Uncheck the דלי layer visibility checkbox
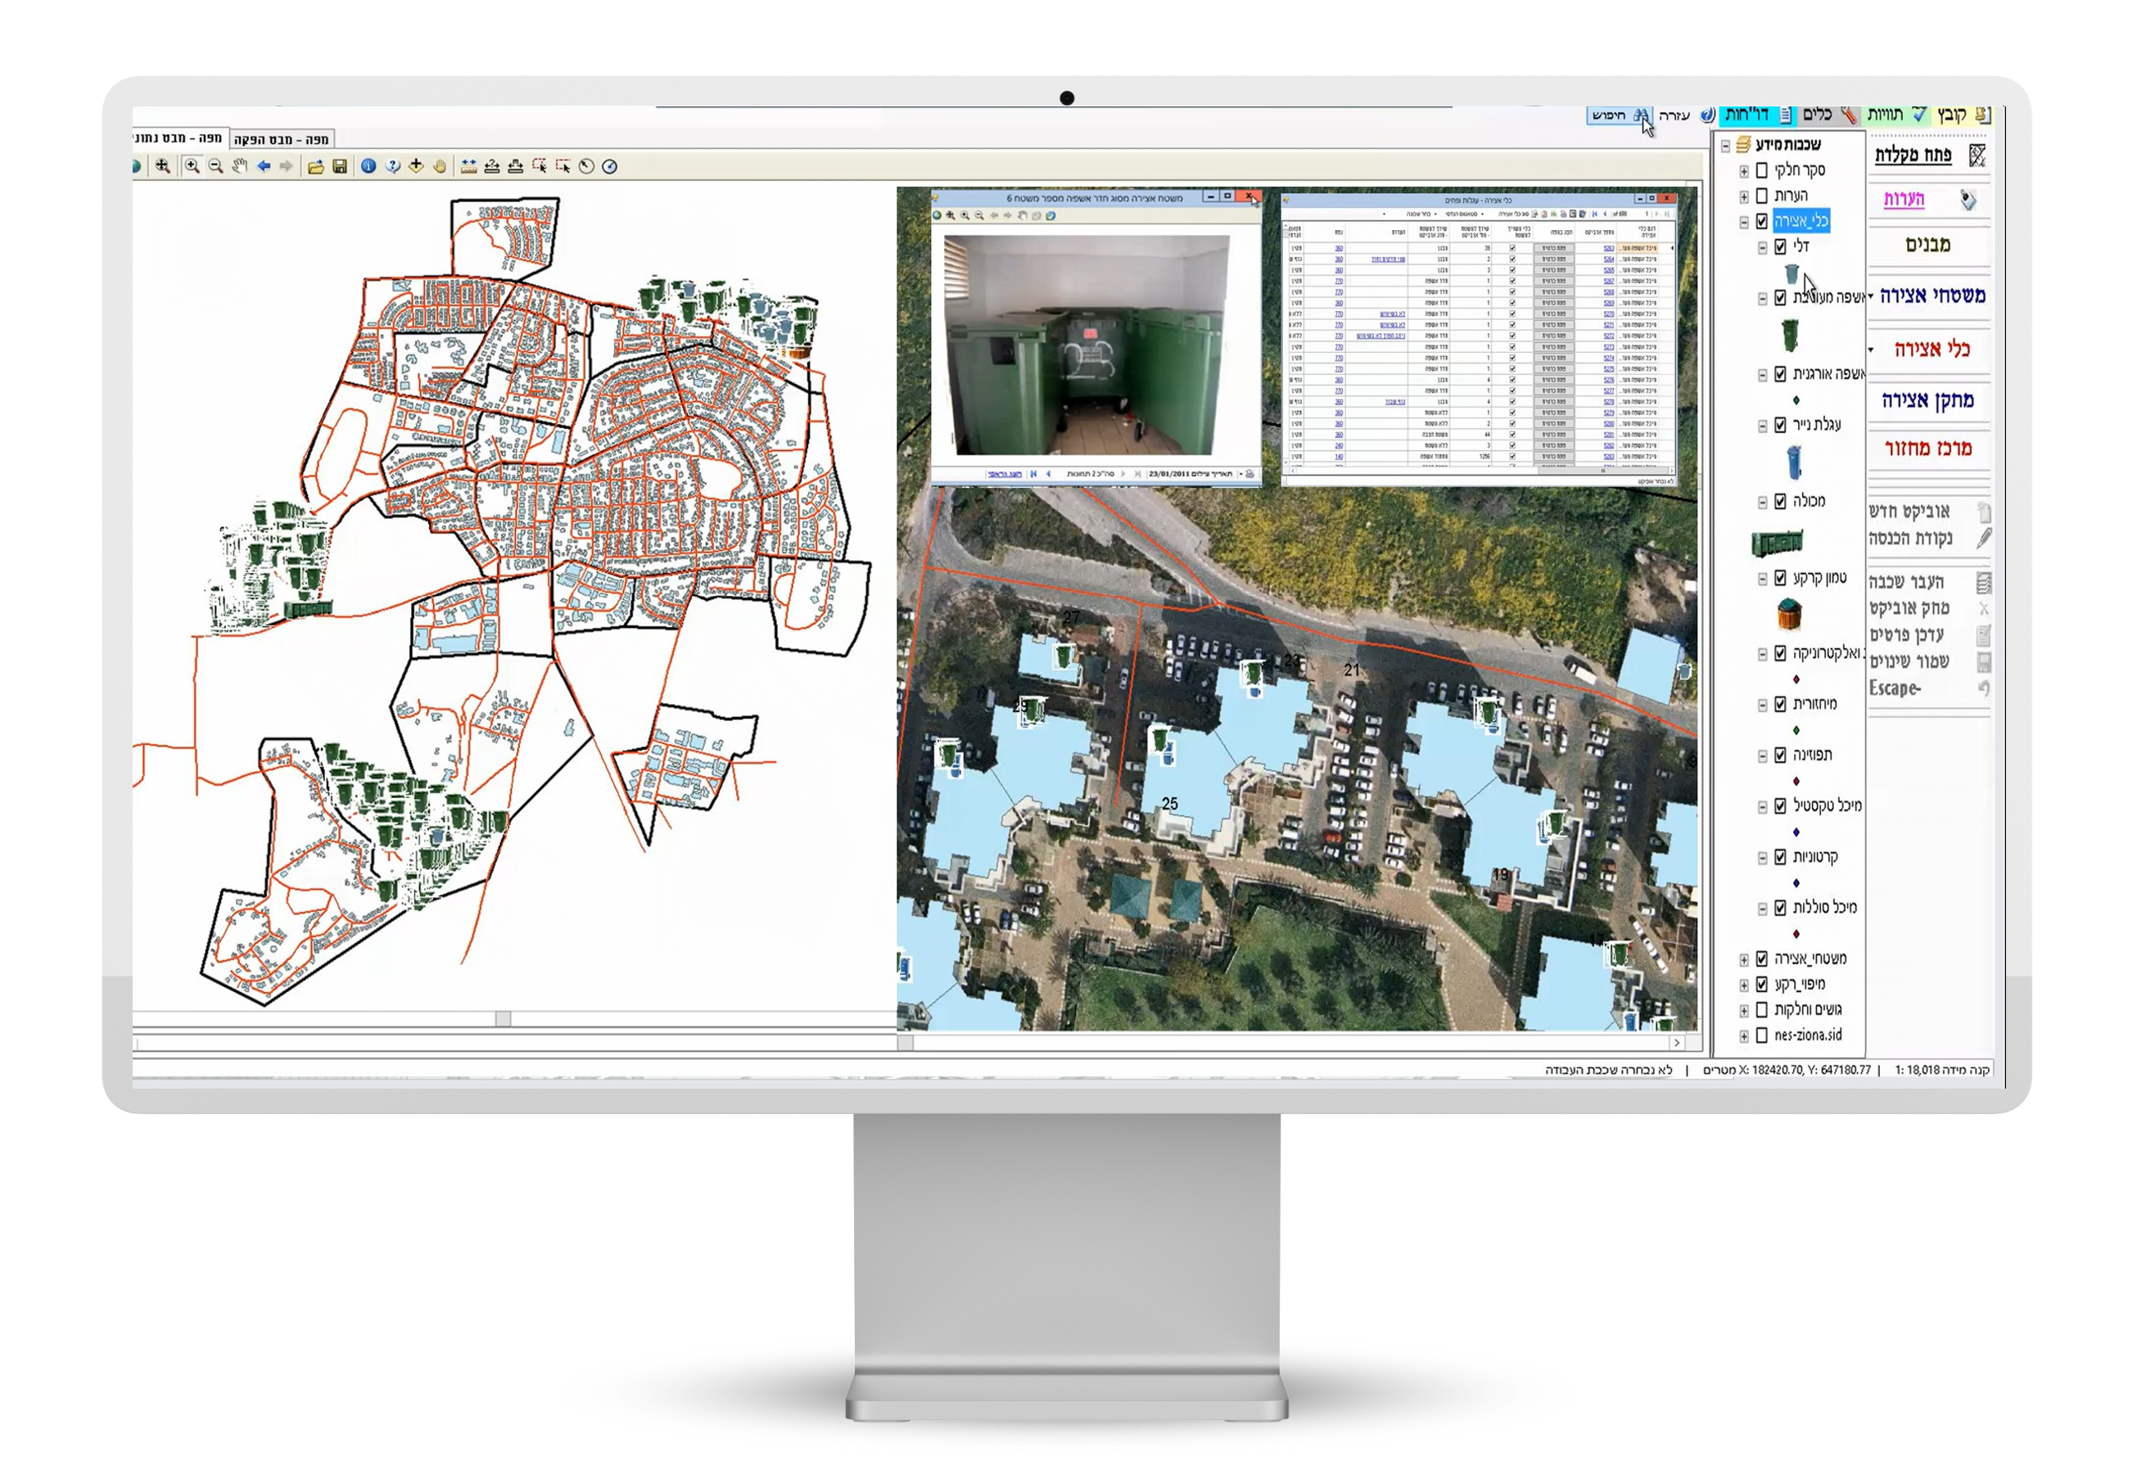The image size is (2137, 1470). 1781,247
